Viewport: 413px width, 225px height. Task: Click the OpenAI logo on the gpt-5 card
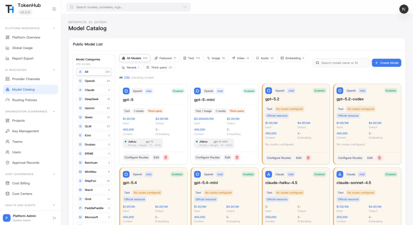tap(126, 91)
